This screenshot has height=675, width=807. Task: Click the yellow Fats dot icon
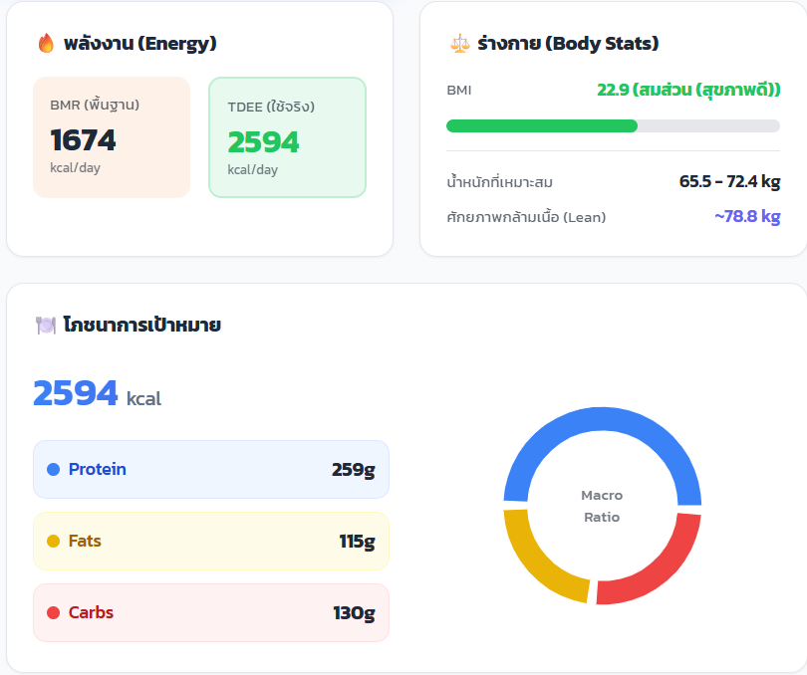coord(54,542)
